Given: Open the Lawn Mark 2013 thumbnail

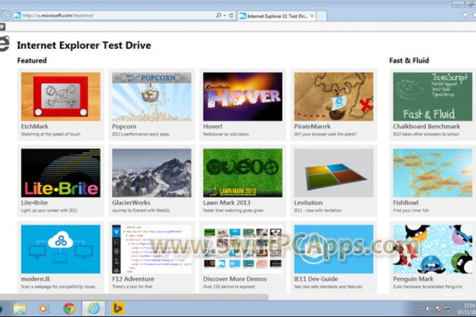Looking at the screenshot, I should pyautogui.click(x=243, y=172).
